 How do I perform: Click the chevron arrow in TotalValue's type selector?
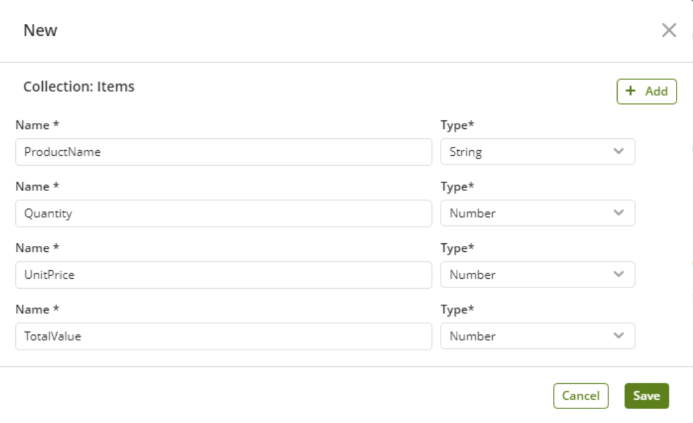click(x=618, y=336)
